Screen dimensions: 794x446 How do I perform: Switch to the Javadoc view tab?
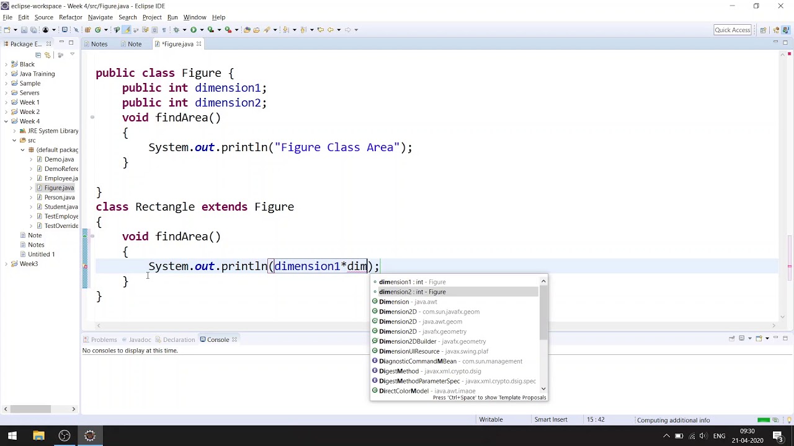coord(135,339)
